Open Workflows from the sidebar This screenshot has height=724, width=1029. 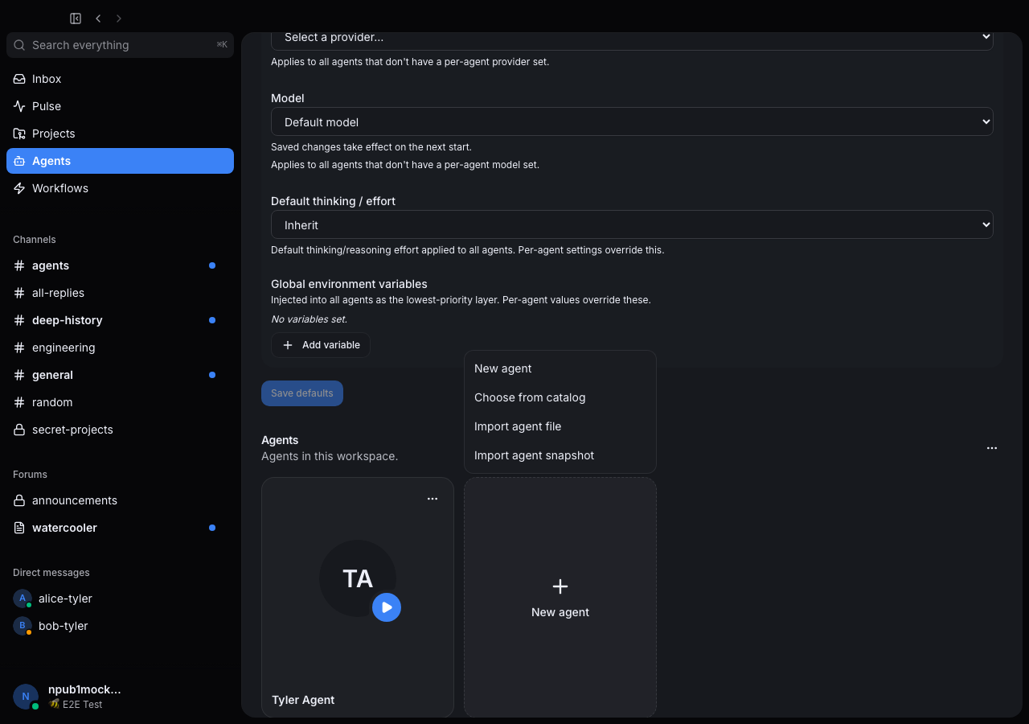coord(120,188)
